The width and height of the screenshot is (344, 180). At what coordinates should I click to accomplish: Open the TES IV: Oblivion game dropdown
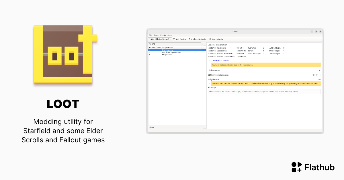click(x=160, y=39)
